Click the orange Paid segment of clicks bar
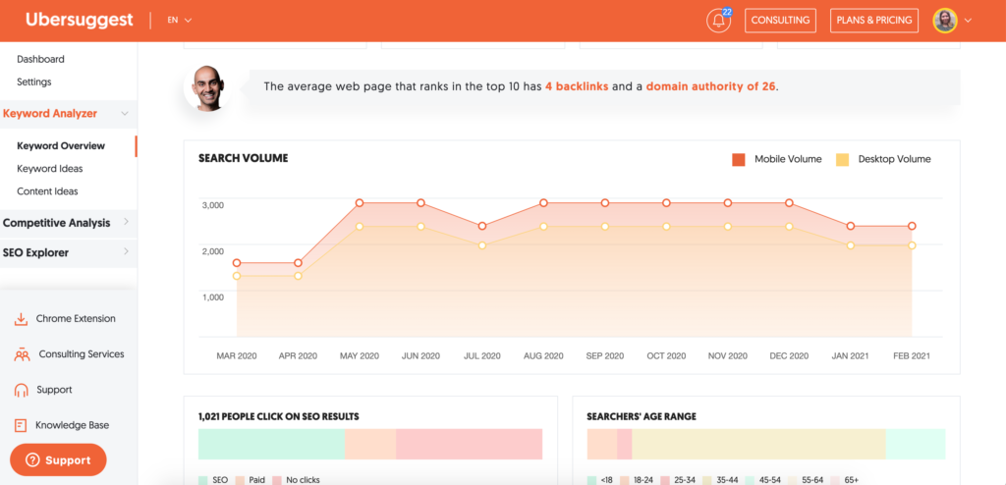The image size is (1006, 485). (370, 444)
